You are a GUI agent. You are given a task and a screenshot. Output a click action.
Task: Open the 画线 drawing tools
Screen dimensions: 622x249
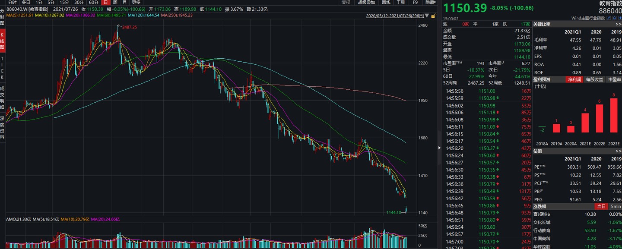point(386,3)
